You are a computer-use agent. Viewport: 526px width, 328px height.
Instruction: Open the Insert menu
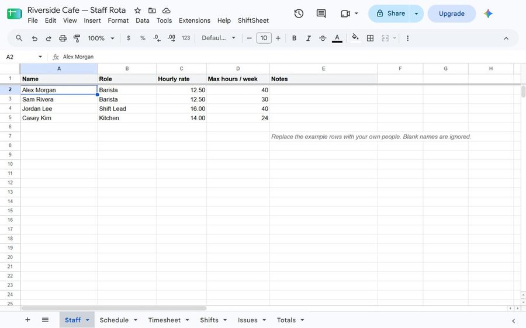[92, 20]
